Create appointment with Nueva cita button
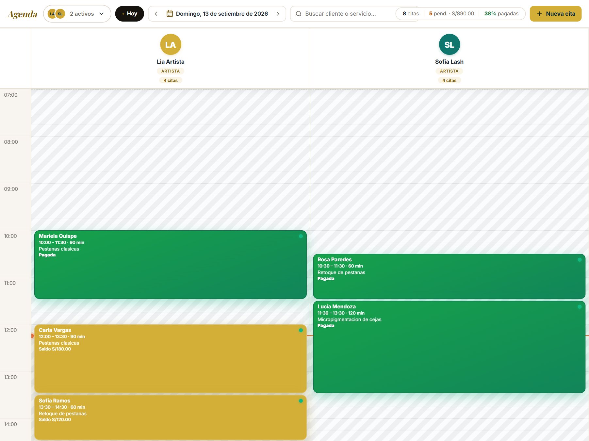589x441 pixels. (x=555, y=14)
